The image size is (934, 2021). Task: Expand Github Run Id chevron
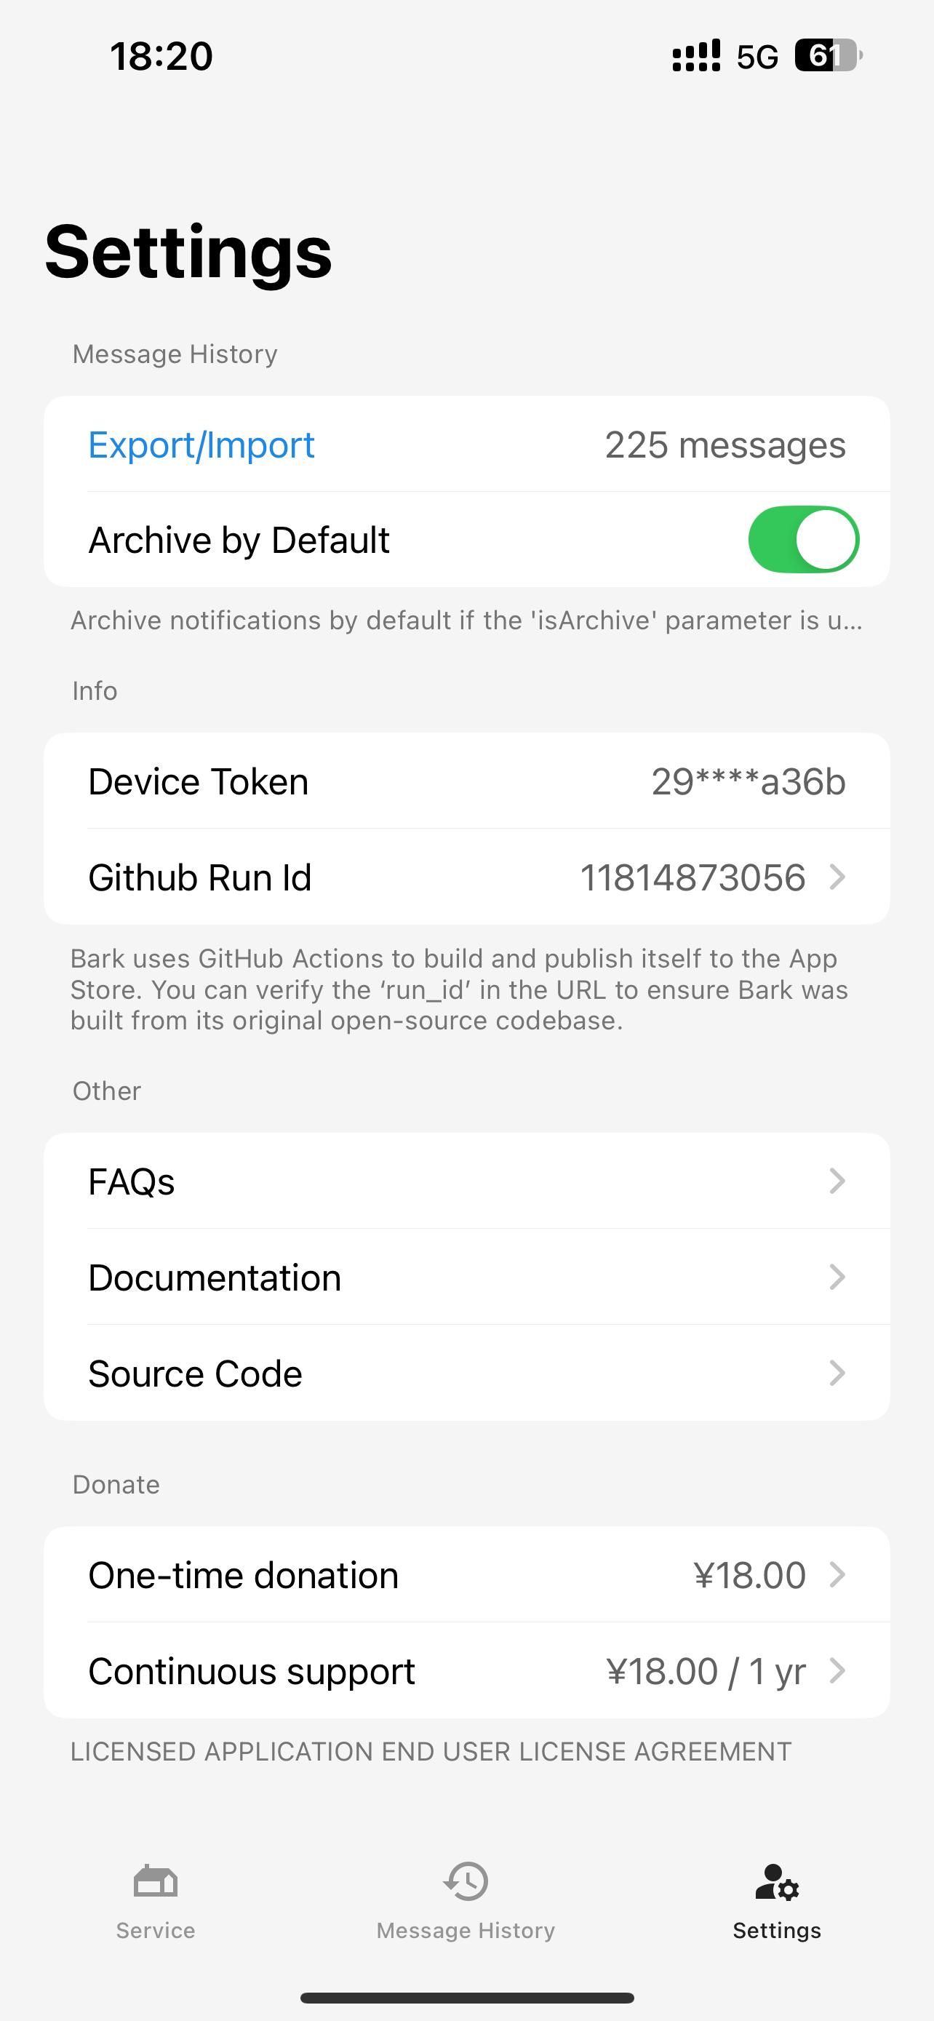click(837, 877)
